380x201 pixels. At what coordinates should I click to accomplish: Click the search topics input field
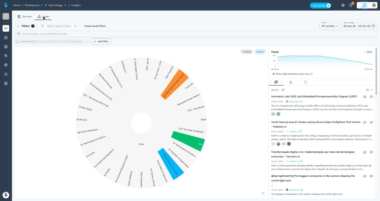pos(196,34)
